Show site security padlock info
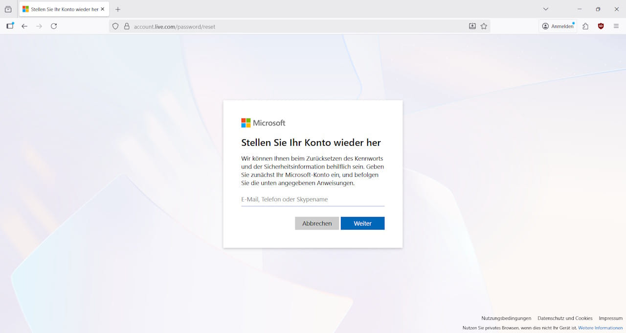626x333 pixels. point(127,26)
